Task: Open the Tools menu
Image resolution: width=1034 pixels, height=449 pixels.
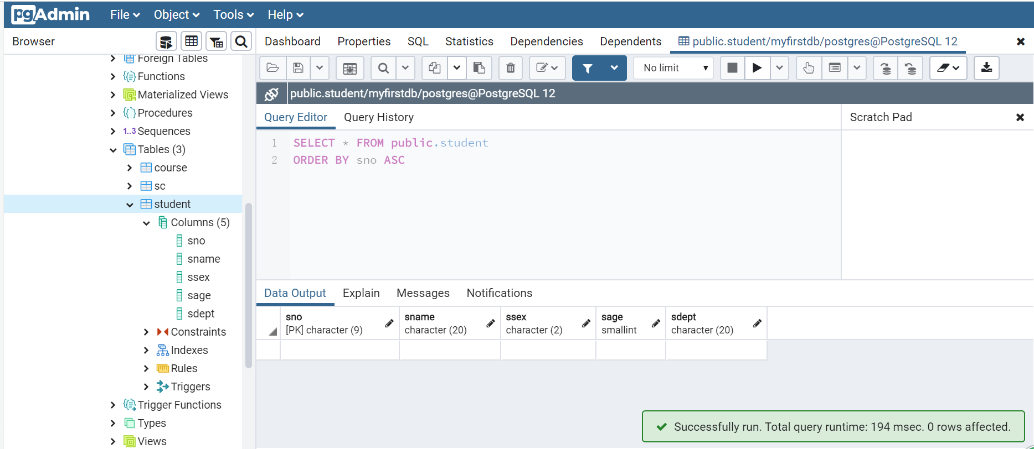Action: pos(233,15)
